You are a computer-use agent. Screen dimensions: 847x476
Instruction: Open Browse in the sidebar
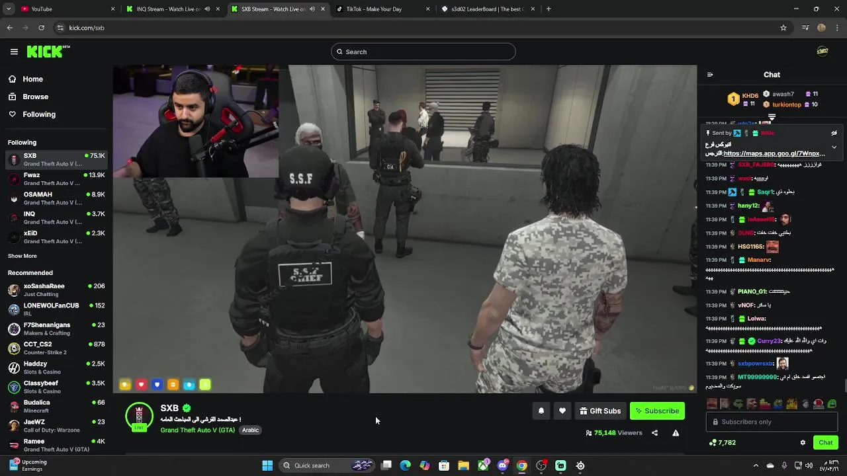point(35,97)
